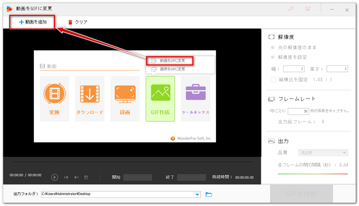The width and height of the screenshot is (359, 206).
Task: Click the 幅 width input field
Action: coord(294,68)
